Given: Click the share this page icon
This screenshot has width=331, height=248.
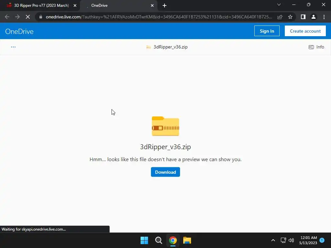Looking at the screenshot, I should tap(280, 17).
